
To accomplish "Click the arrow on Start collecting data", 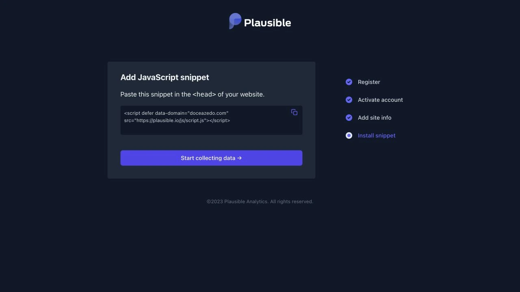I will [240, 158].
